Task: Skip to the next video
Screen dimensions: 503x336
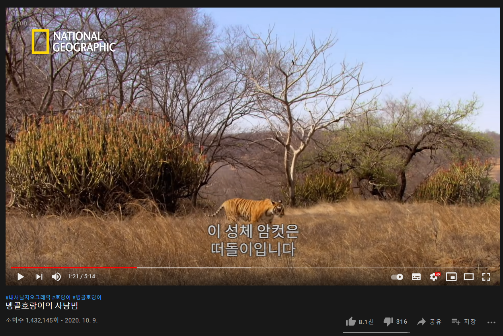Action: pyautogui.click(x=39, y=277)
